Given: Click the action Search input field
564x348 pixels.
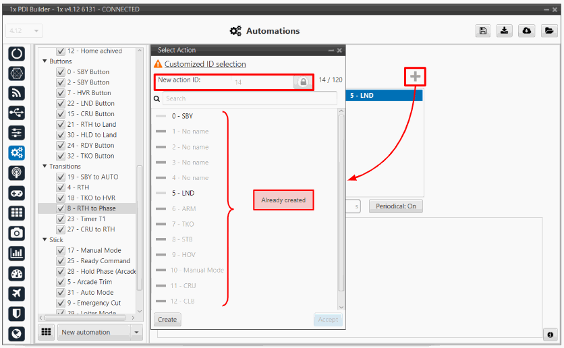Looking at the screenshot, I should [x=249, y=98].
